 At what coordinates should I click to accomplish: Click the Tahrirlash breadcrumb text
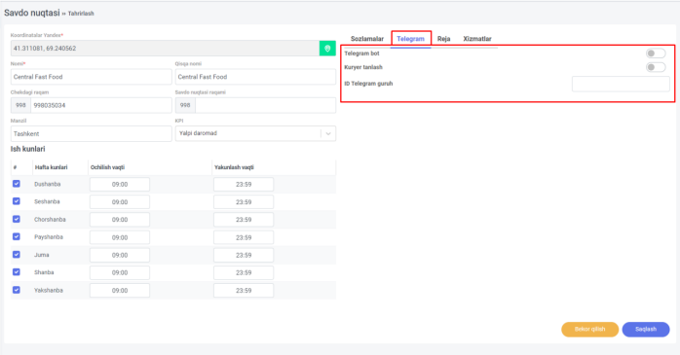pyautogui.click(x=81, y=14)
